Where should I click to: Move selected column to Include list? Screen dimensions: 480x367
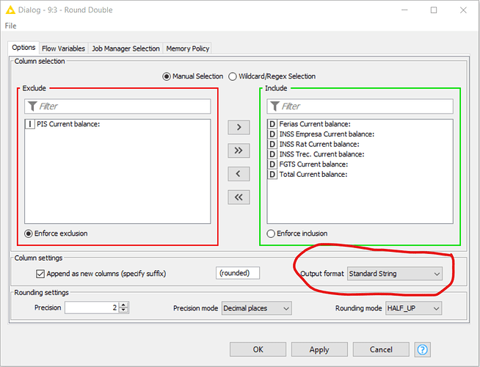(239, 127)
